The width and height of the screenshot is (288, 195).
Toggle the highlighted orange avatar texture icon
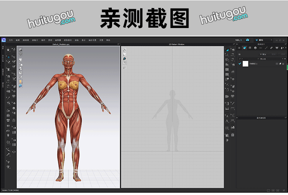click(x=20, y=81)
